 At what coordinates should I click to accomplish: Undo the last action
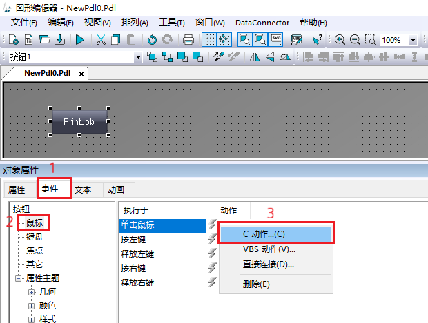(152, 40)
